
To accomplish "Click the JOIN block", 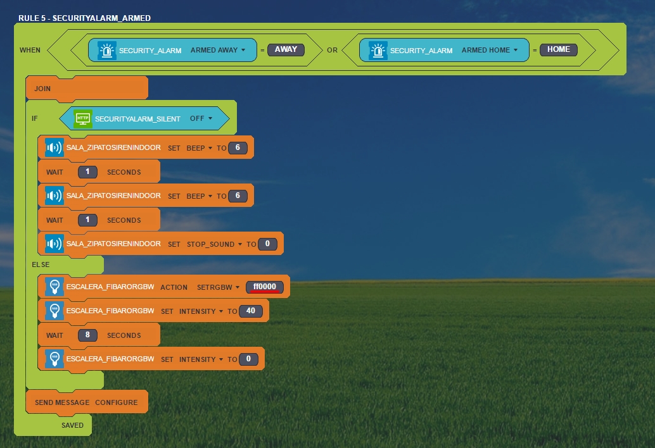I will coord(42,89).
